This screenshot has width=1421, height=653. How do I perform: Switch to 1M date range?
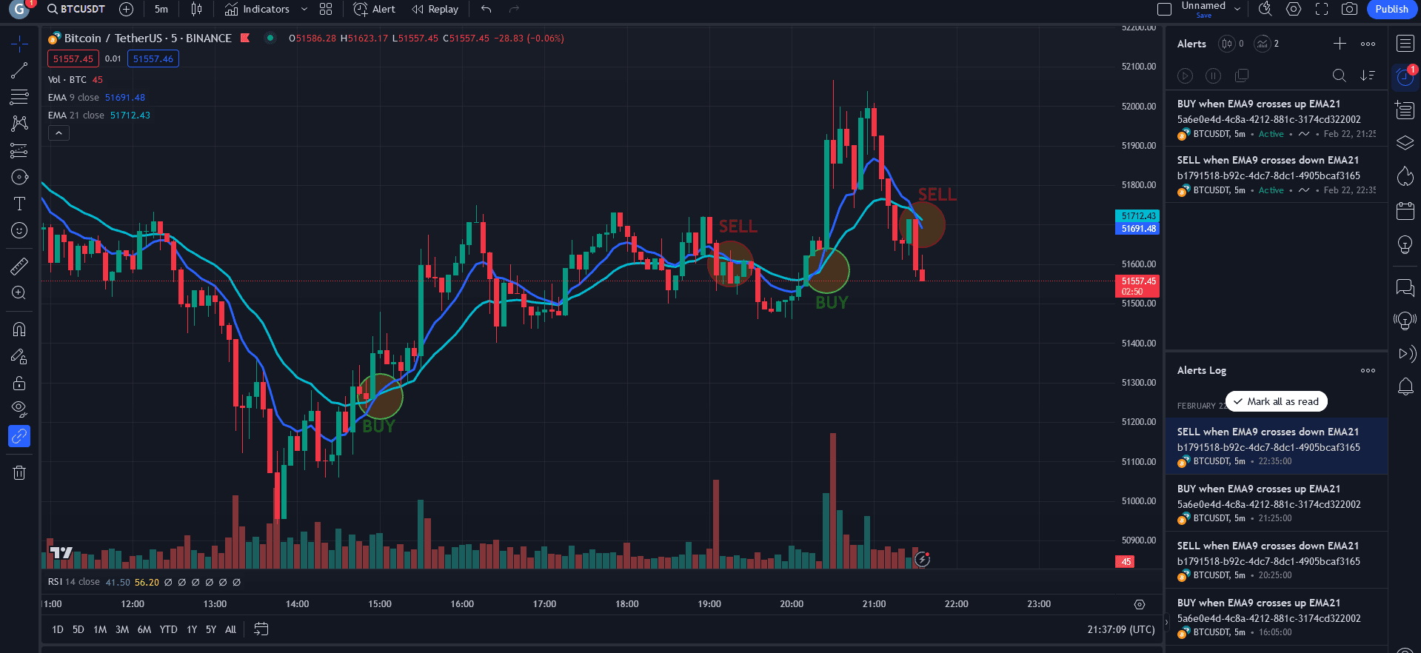coord(100,629)
